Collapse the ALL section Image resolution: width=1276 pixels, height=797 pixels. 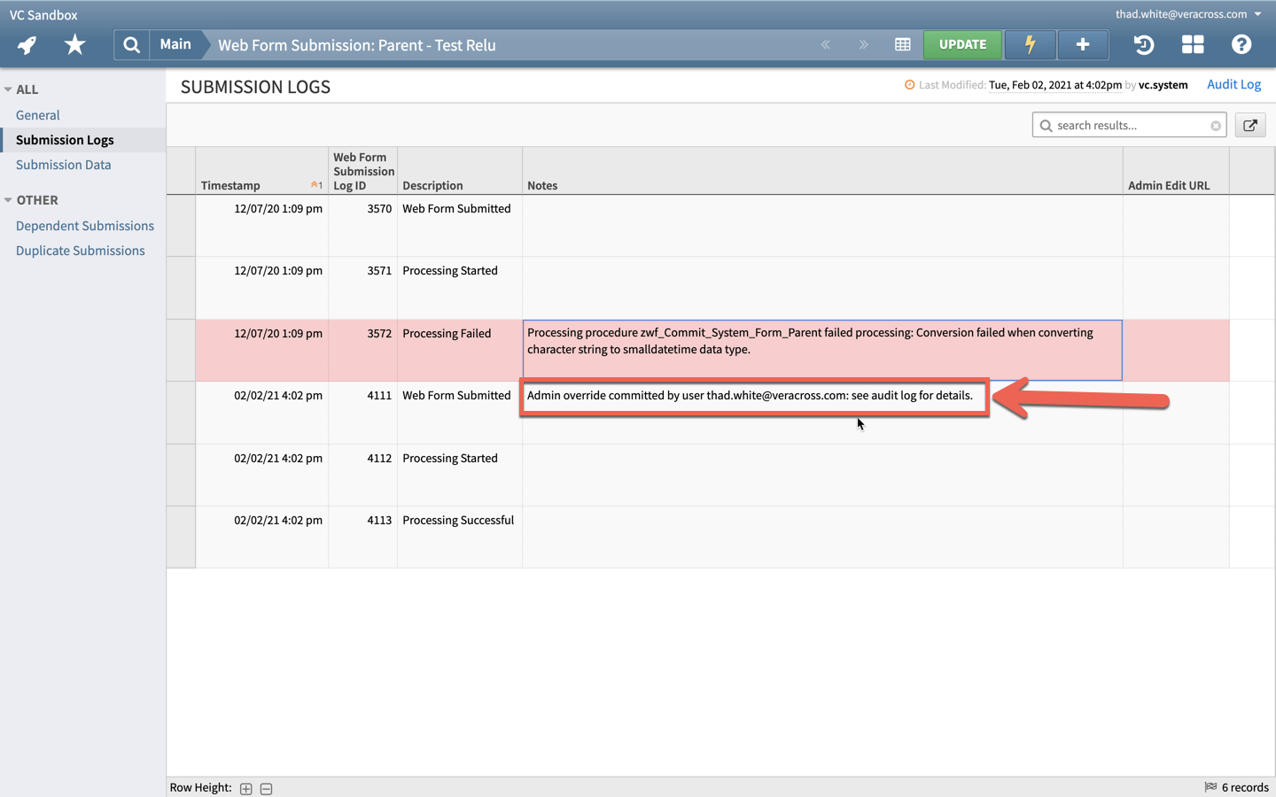pos(9,89)
